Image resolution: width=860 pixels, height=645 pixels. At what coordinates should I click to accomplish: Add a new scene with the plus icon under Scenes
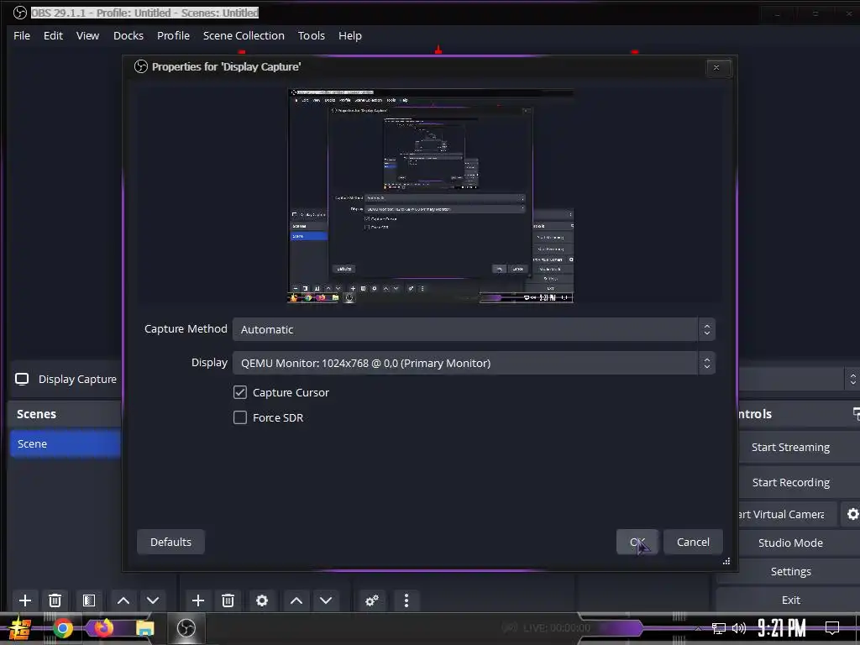pyautogui.click(x=24, y=600)
